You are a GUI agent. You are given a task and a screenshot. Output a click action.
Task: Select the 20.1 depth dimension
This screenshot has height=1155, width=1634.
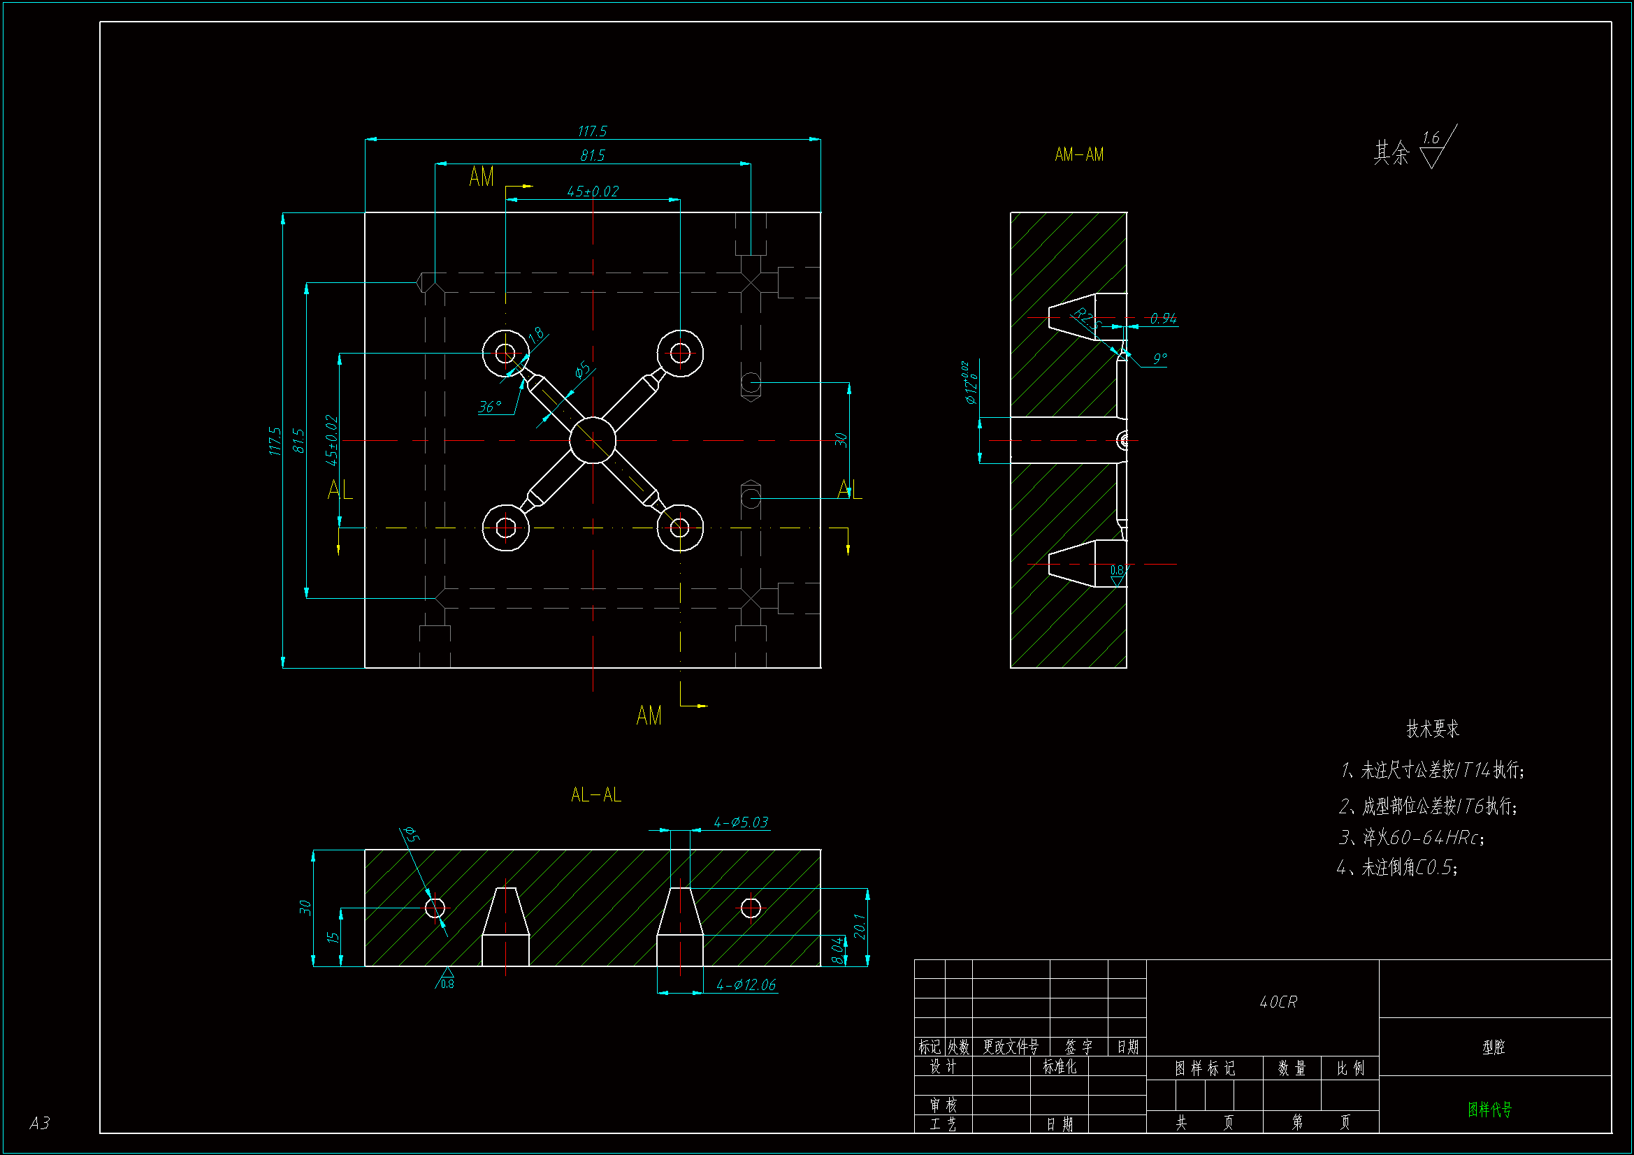pyautogui.click(x=859, y=927)
